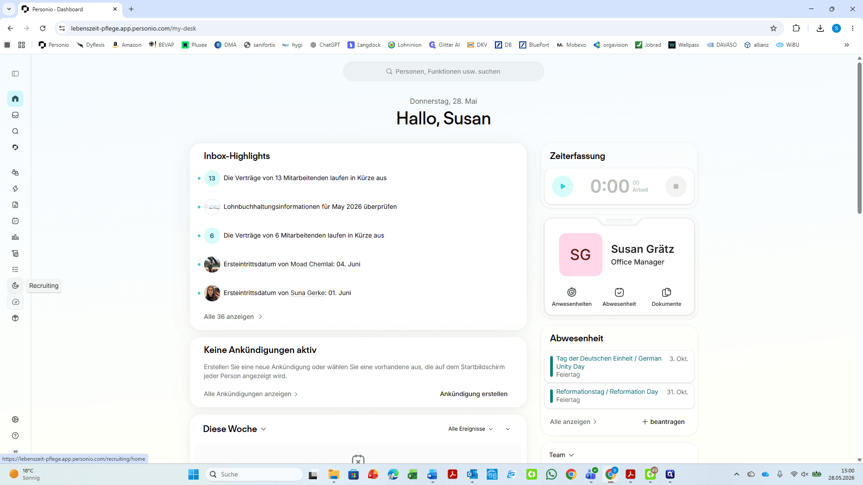Screen dimensions: 863x485
Task: Open the document icon in the sidebar
Action: [15, 205]
